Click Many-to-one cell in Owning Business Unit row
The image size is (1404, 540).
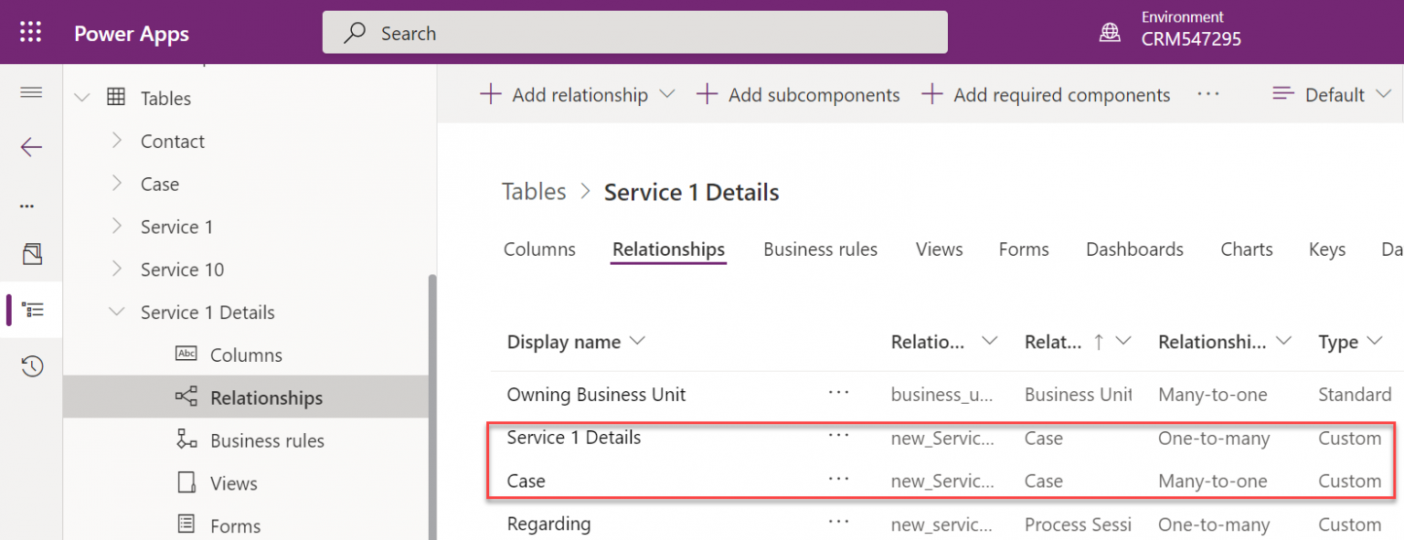1212,395
